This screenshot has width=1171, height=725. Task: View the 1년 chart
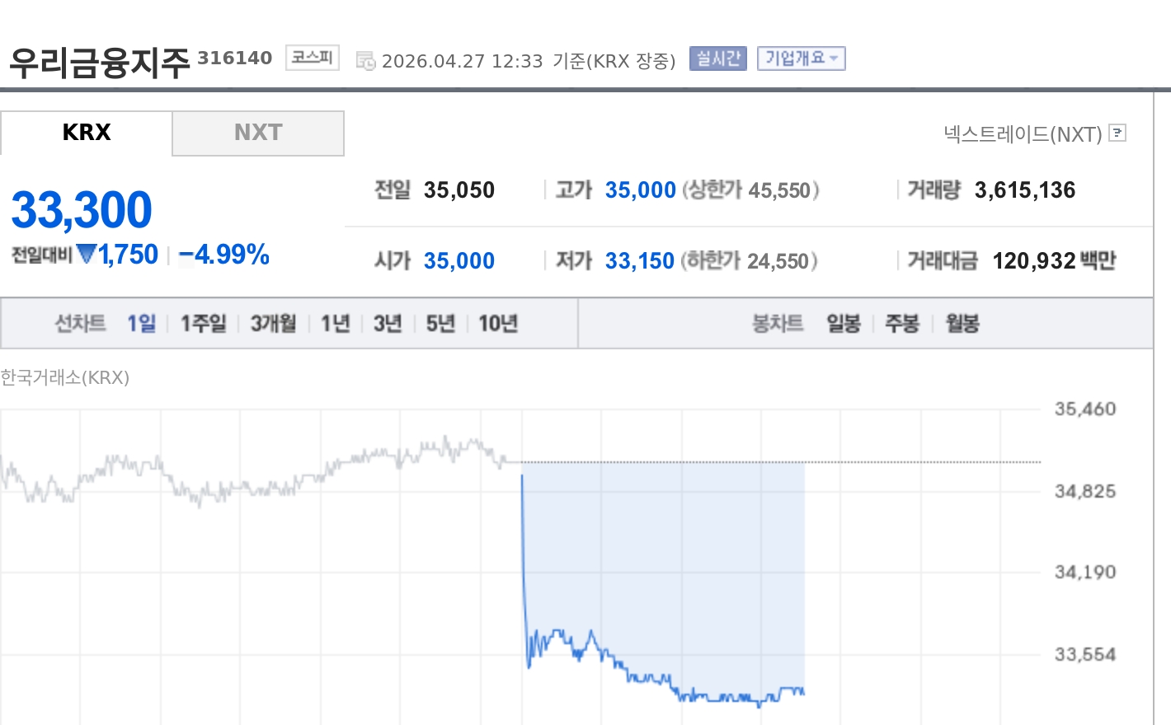334,323
